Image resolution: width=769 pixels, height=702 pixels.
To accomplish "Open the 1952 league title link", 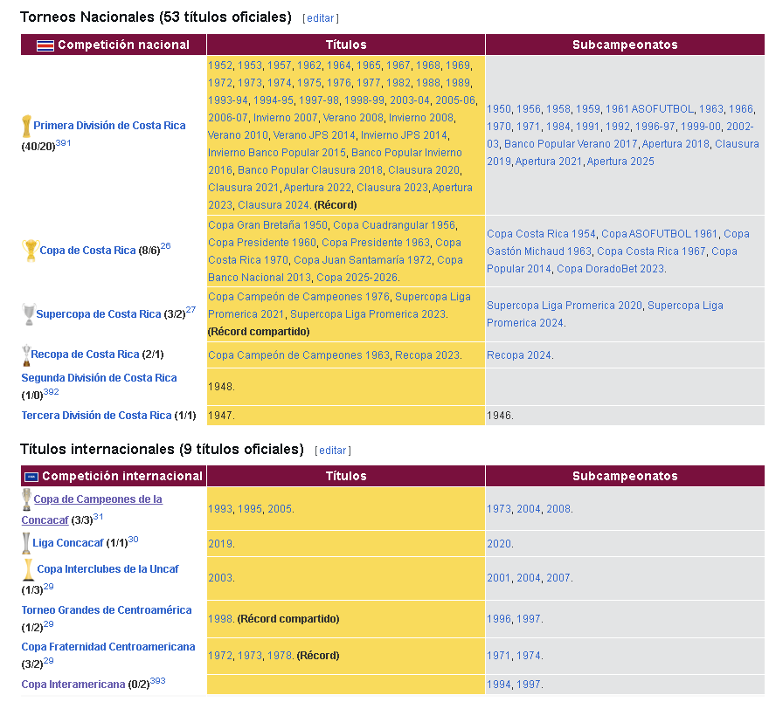I will [x=219, y=65].
